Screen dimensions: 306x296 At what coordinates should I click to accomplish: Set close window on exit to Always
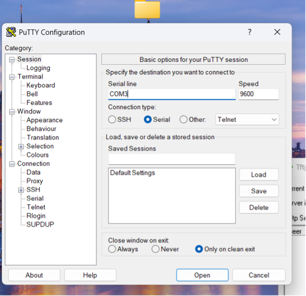click(x=112, y=249)
